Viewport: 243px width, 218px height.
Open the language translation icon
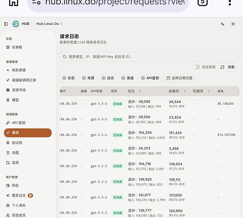click(x=223, y=24)
